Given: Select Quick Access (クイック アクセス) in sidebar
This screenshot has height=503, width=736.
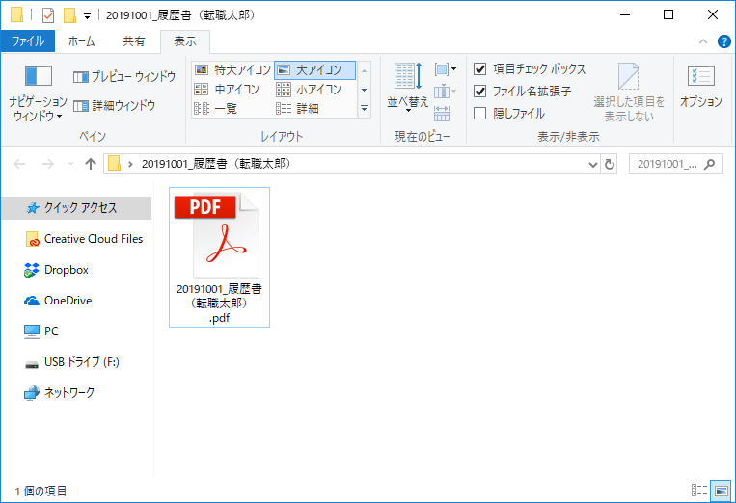Looking at the screenshot, I should click(x=77, y=208).
